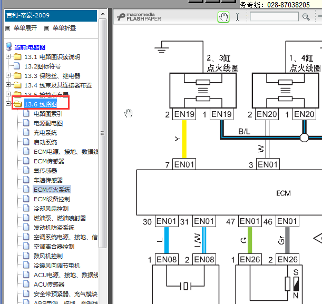Open 氧传感器 page
The width and height of the screenshot is (322, 304).
pyautogui.click(x=45, y=171)
